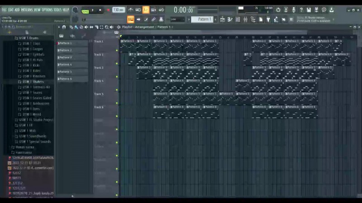Toggle wait for input to start
This screenshot has height=203, width=362.
(138, 10)
